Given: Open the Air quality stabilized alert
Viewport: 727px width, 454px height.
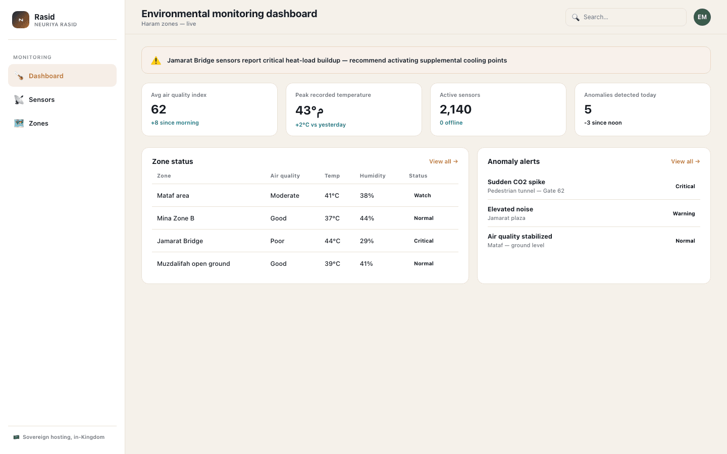Looking at the screenshot, I should coord(594,241).
